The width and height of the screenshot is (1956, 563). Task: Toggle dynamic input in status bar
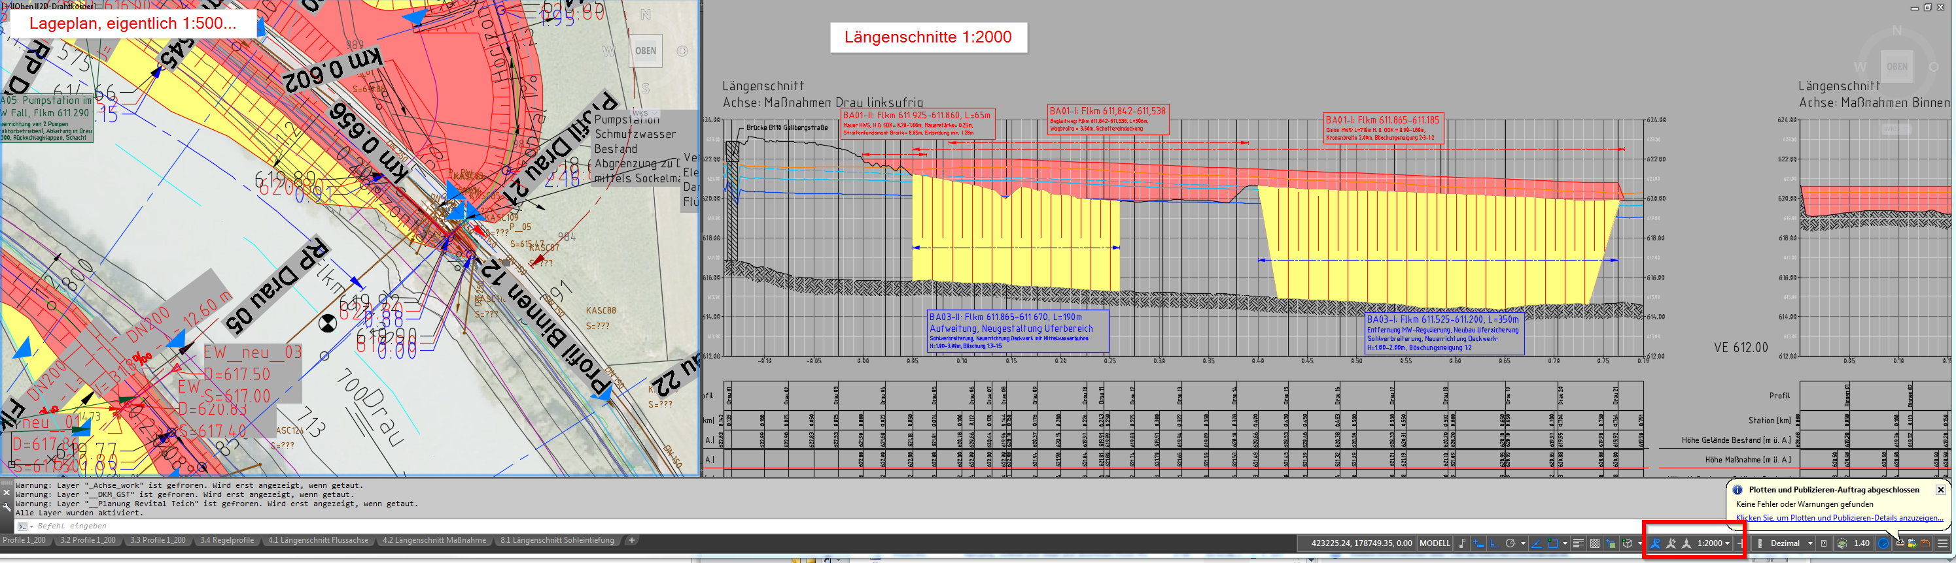1478,543
